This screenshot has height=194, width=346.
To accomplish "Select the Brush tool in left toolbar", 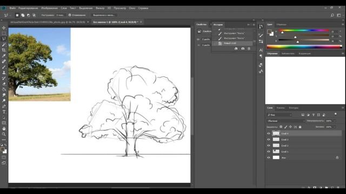I will [x=4, y=67].
